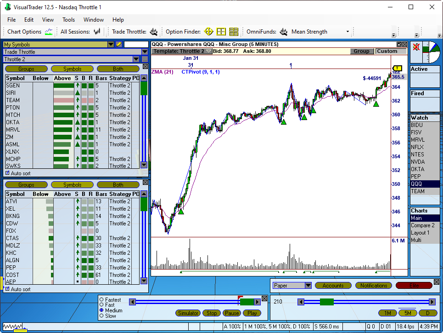Click the right arrow of the 210 bars slider
Viewport: 443px width, 333px height.
pyautogui.click(x=432, y=302)
